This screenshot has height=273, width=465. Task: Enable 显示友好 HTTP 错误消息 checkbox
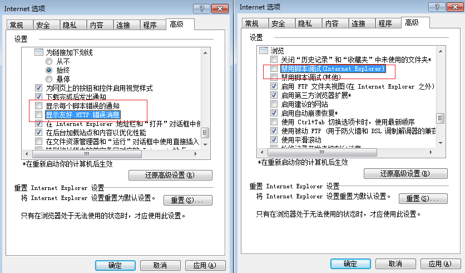coord(38,114)
